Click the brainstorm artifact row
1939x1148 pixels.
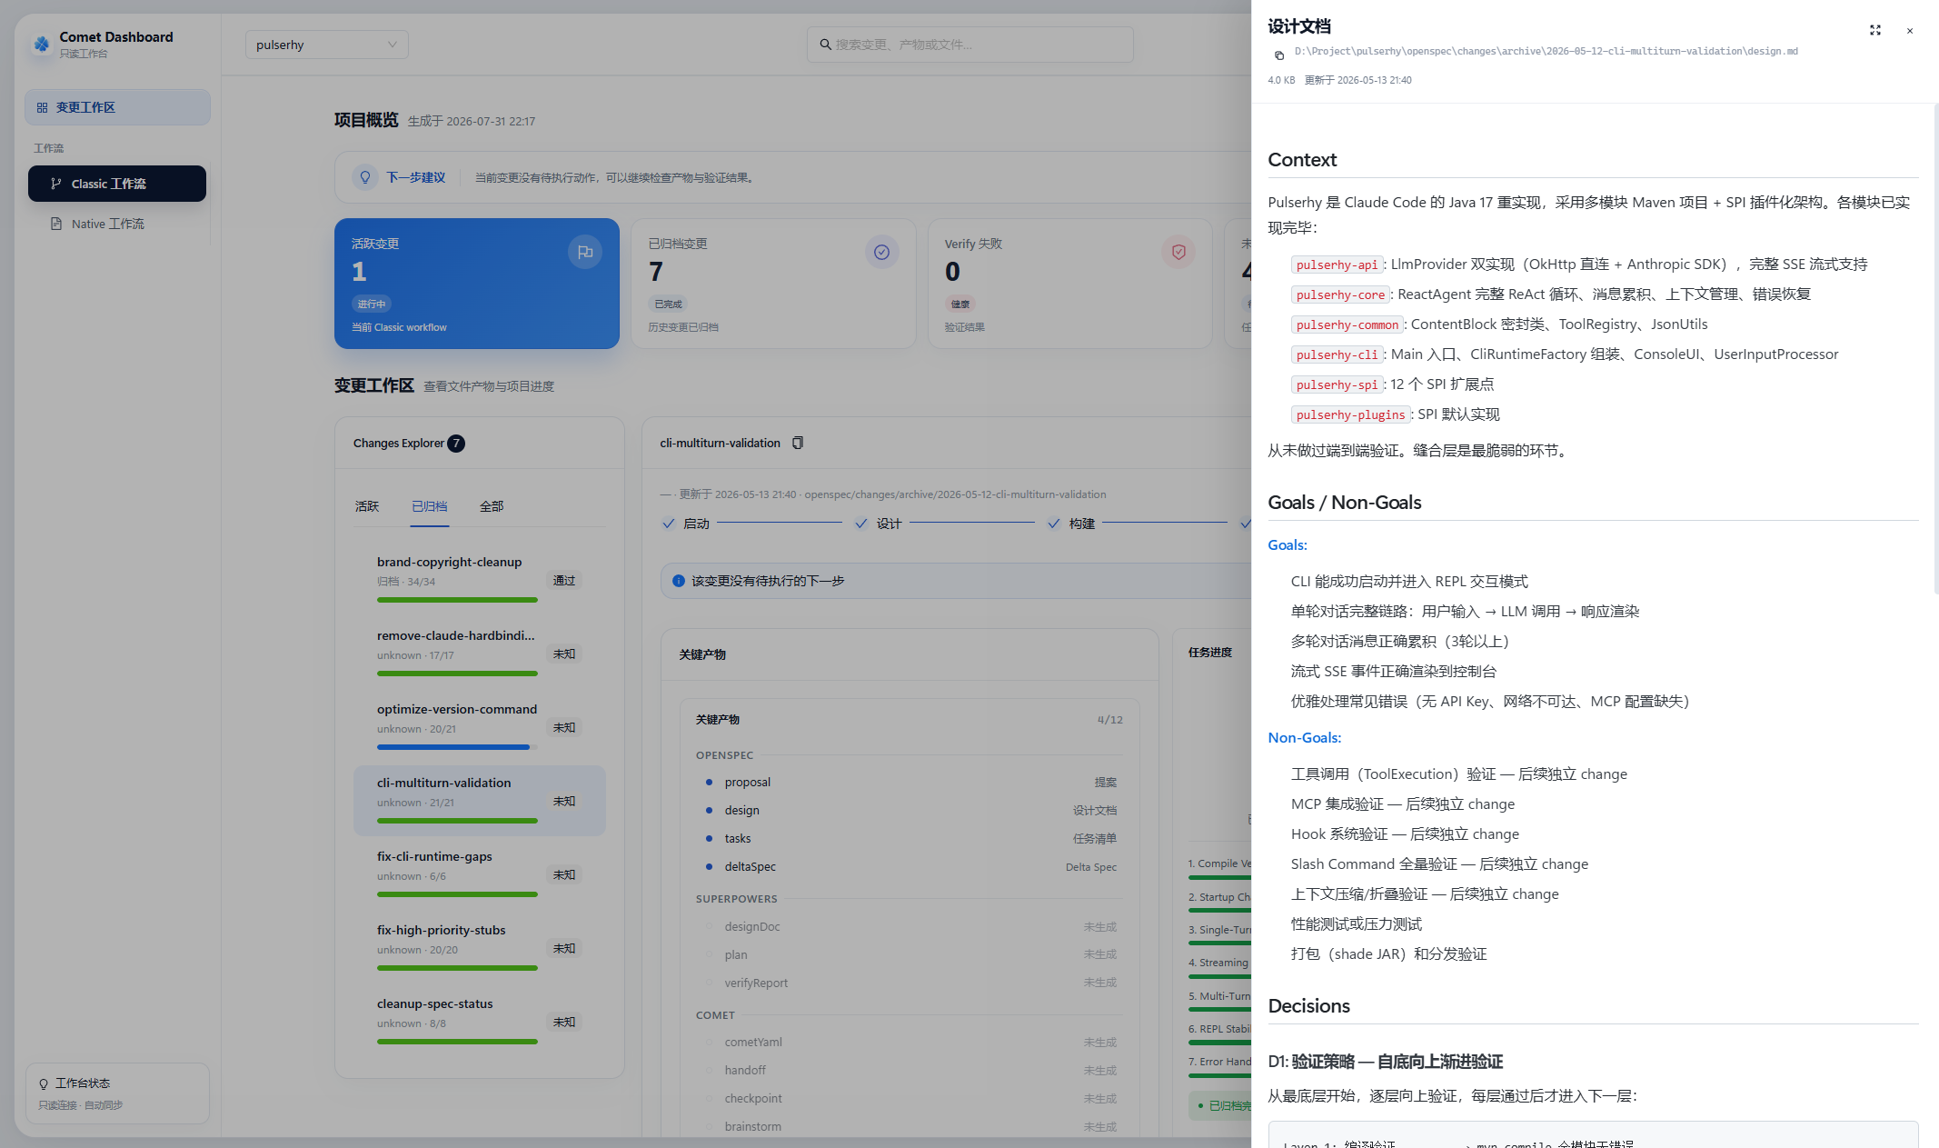click(910, 1126)
